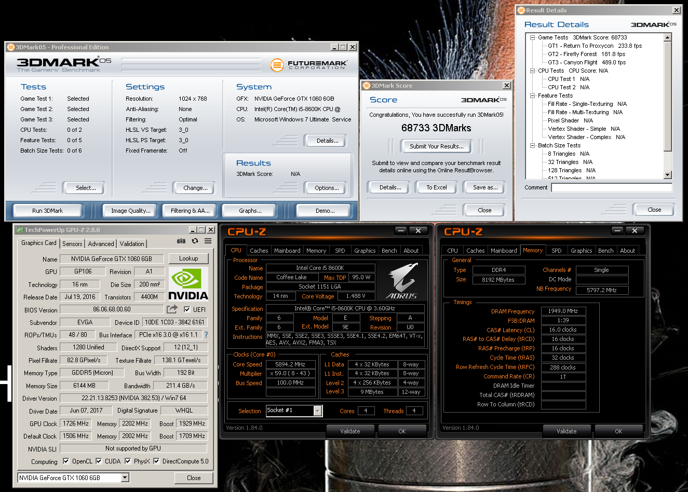This screenshot has height=492, width=688.
Task: Open Caches tab in the CPU-Z CPU window
Action: pos(259,251)
